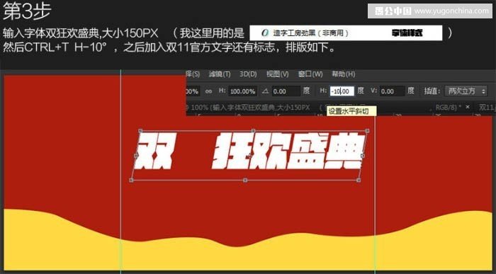This screenshot has width=496, height=274.
Task: Click the top-left transform handle of the text
Action: pyautogui.click(x=140, y=130)
